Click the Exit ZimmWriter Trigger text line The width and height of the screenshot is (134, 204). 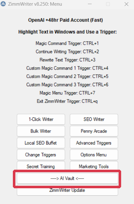pyautogui.click(x=67, y=101)
